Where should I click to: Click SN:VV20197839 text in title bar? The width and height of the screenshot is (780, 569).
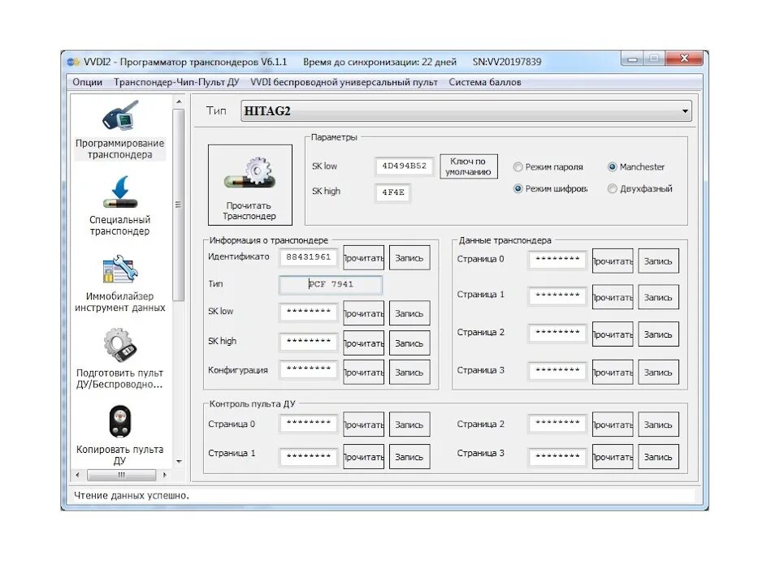[x=507, y=63]
